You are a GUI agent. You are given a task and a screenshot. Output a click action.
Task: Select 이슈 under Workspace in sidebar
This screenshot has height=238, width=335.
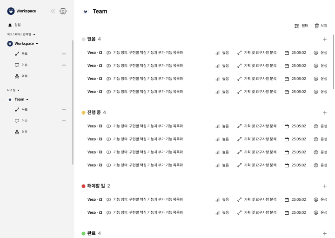point(24,65)
